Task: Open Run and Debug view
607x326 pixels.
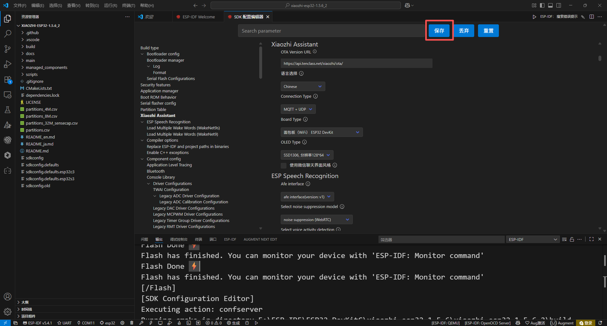Action: tap(8, 64)
